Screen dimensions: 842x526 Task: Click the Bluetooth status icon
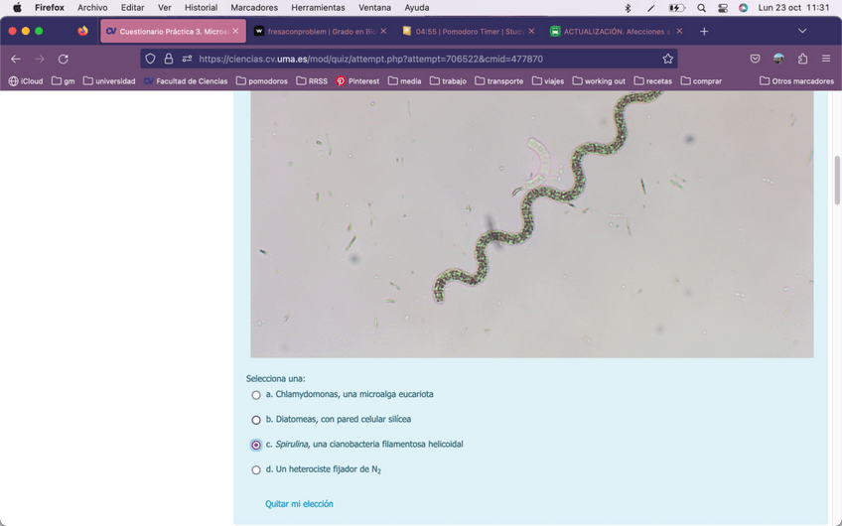tap(628, 8)
